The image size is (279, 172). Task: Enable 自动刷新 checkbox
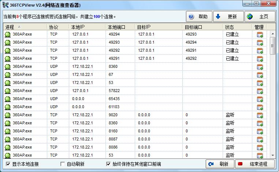point(63,164)
